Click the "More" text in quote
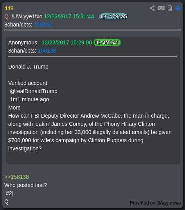Viewport: 185px width, 210px height. point(14,108)
